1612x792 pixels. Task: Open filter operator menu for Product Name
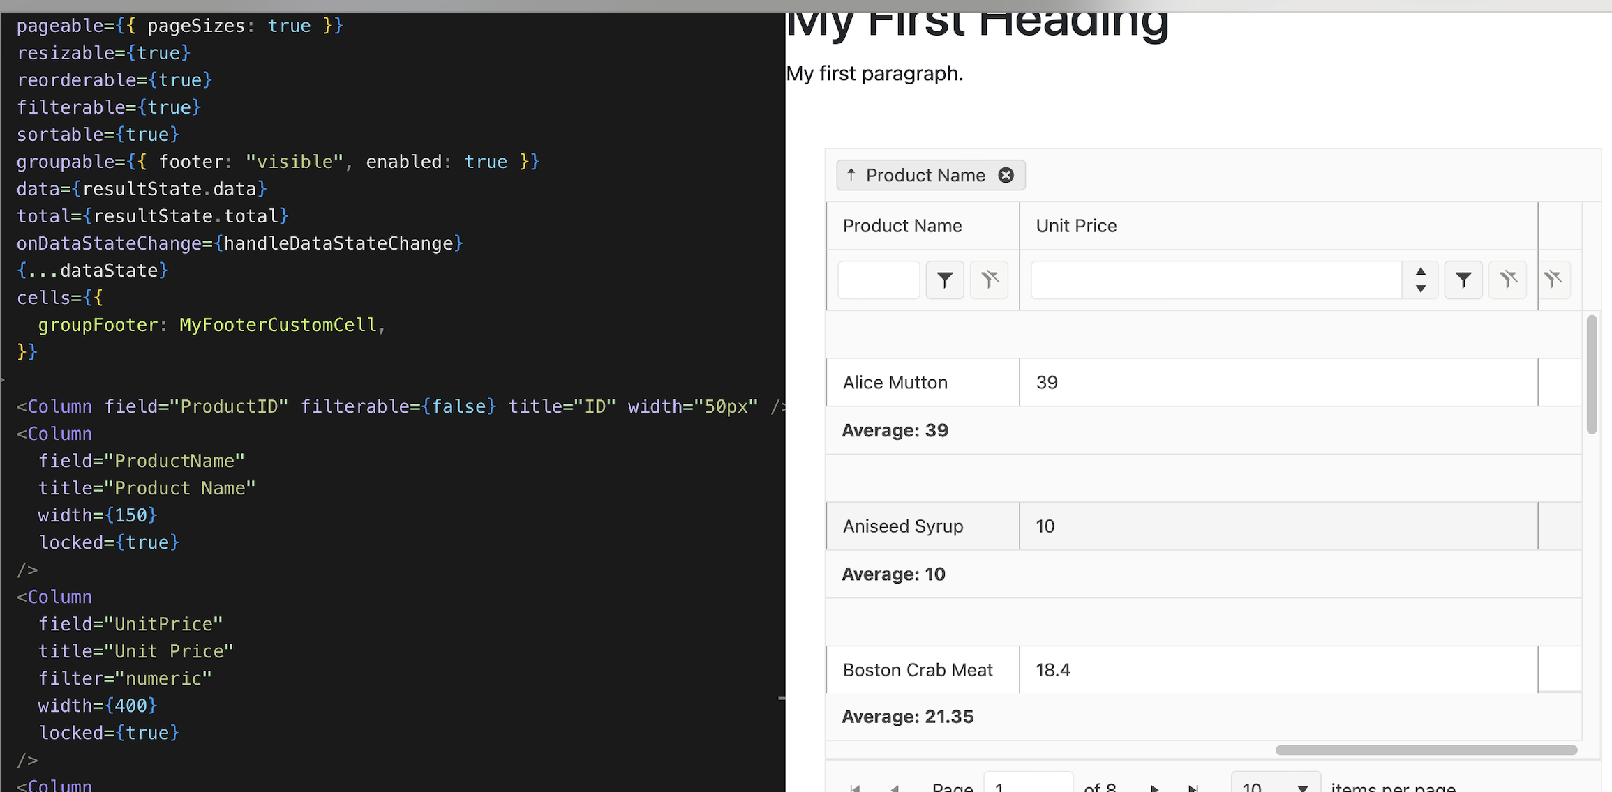[x=945, y=280]
